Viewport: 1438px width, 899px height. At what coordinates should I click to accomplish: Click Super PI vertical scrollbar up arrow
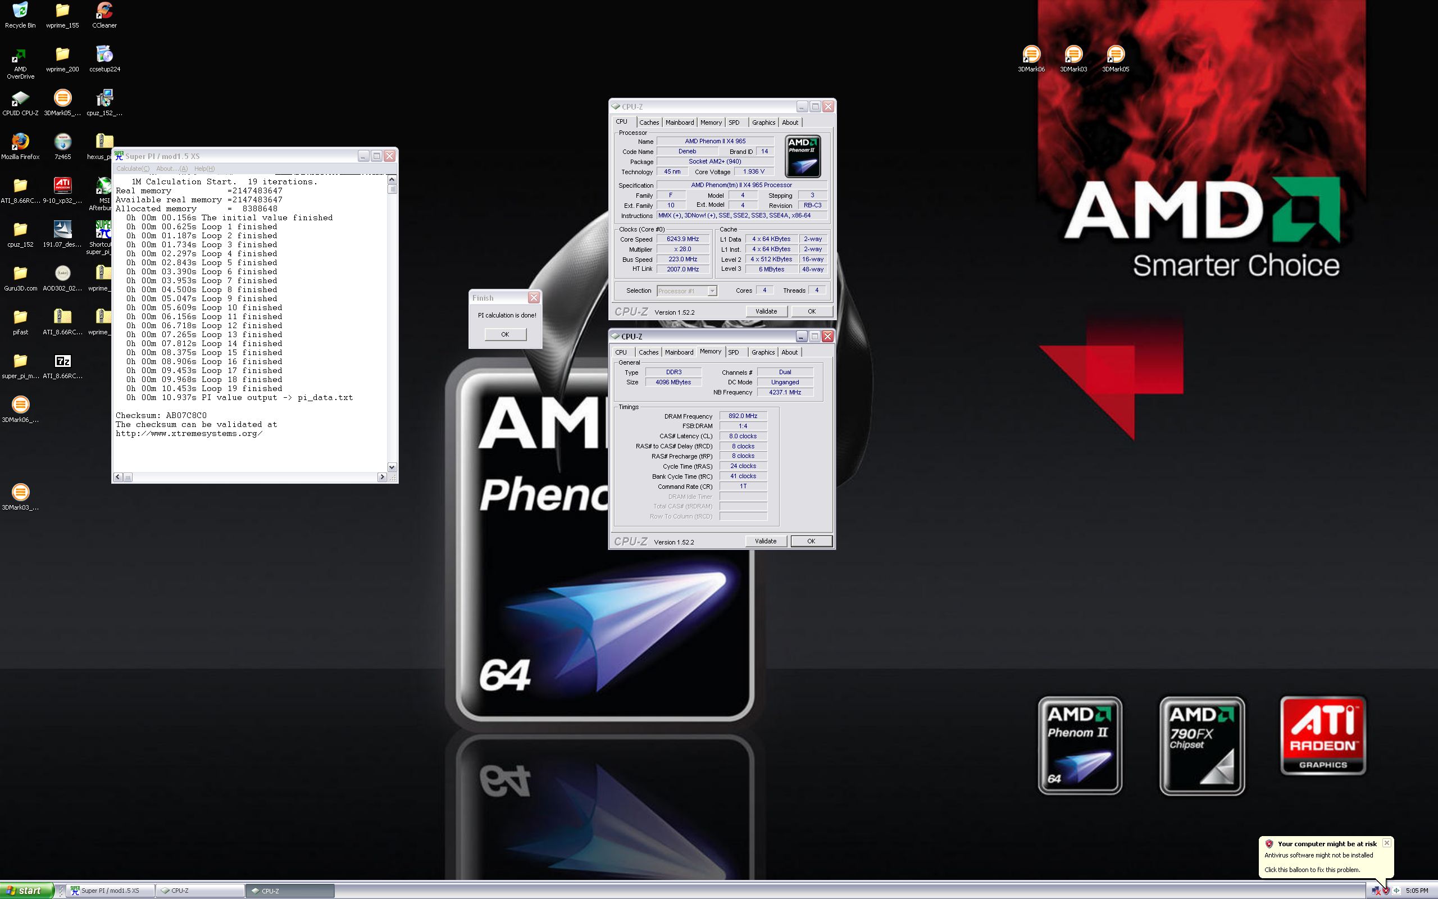tap(392, 180)
